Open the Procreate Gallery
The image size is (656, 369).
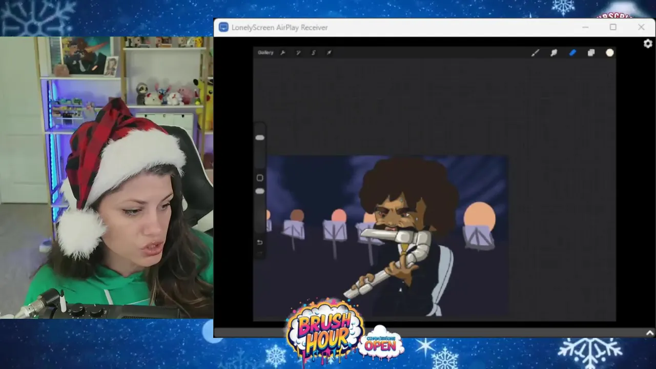coord(265,52)
